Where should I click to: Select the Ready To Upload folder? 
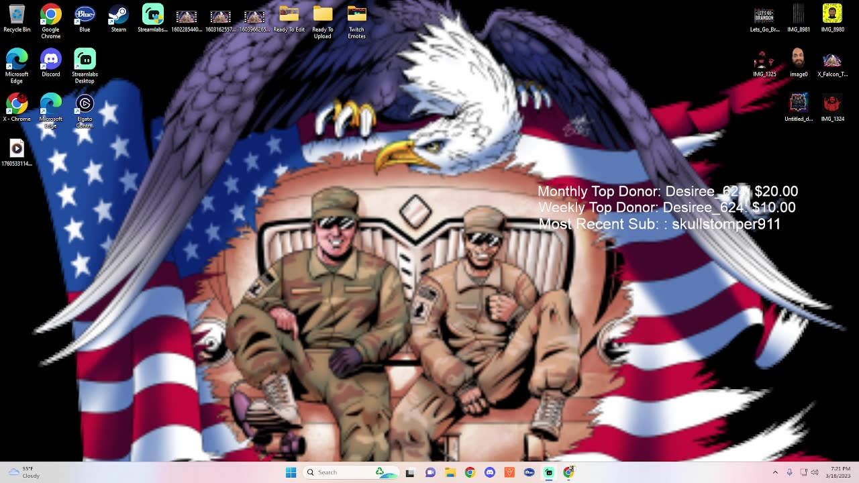[323, 21]
